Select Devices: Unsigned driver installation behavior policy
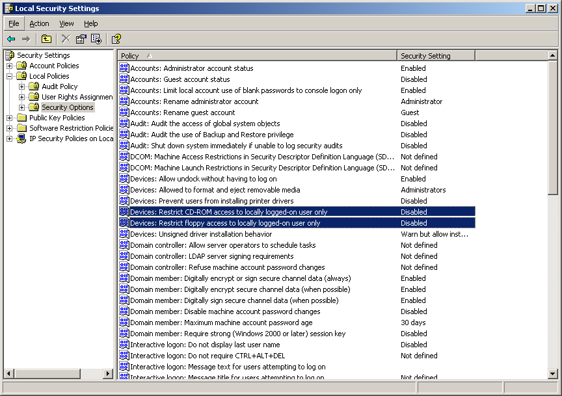This screenshot has width=562, height=396. click(x=200, y=234)
